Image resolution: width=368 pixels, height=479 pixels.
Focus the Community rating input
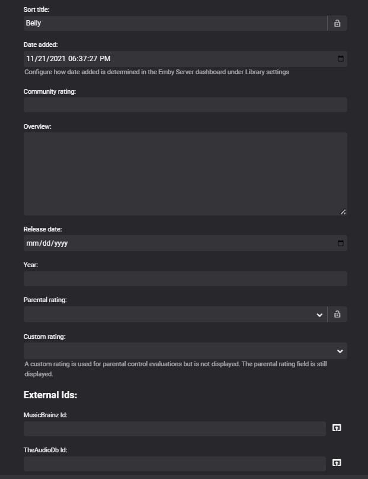point(185,105)
